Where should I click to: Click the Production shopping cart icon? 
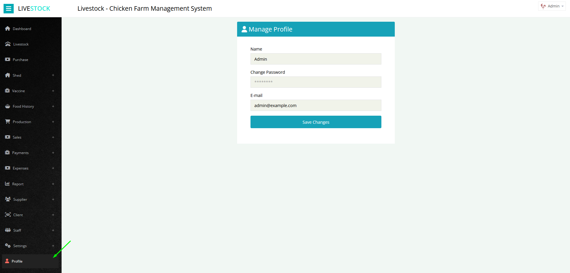coord(7,122)
